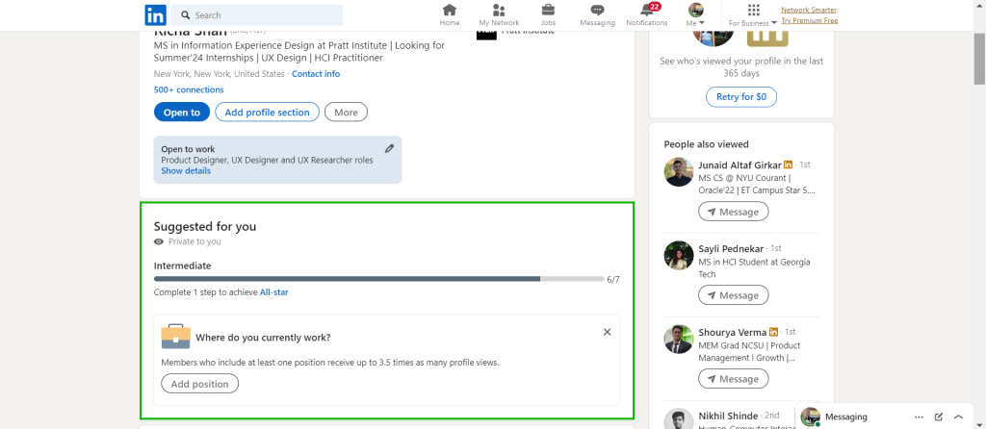Image resolution: width=986 pixels, height=429 pixels.
Task: Message Shourya Verma
Action: pos(733,379)
